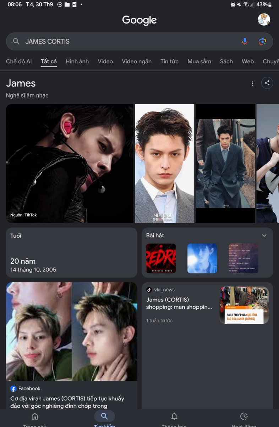Viewport: 279px width, 427px height.
Task: Open the full-body photo in blue suit
Action: pos(225,163)
